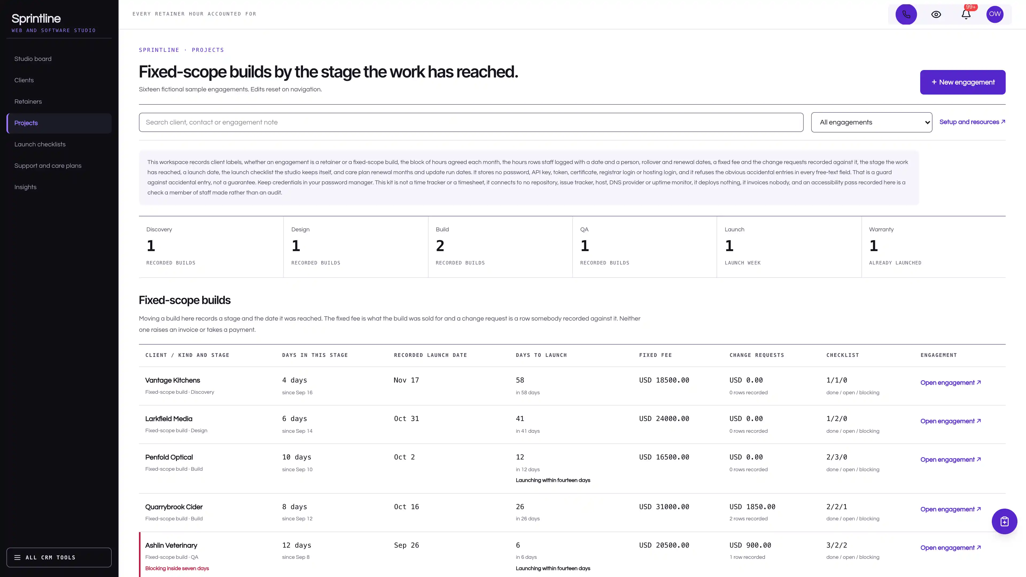The height and width of the screenshot is (577, 1026).
Task: Click the Change Requests column header
Action: 756,355
